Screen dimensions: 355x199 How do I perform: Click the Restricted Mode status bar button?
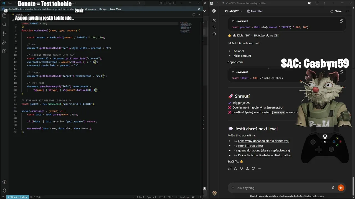(18, 197)
